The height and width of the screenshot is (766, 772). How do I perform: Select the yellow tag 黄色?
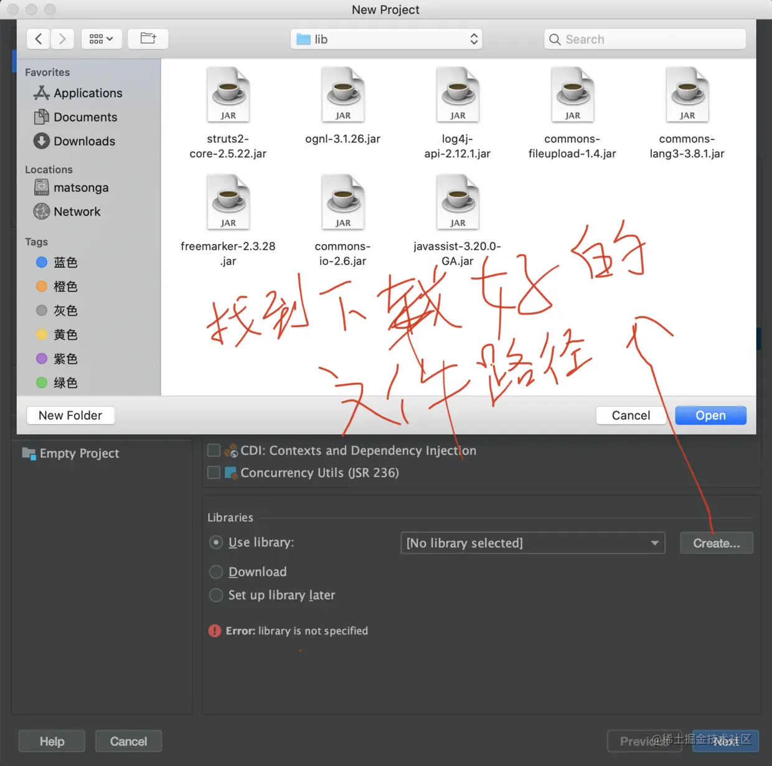(57, 334)
